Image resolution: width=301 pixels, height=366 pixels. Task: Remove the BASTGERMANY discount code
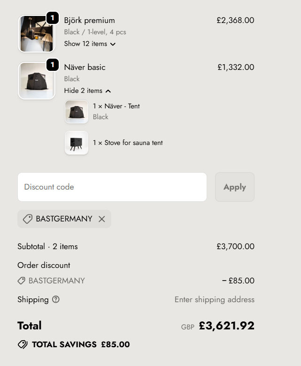[x=102, y=219]
